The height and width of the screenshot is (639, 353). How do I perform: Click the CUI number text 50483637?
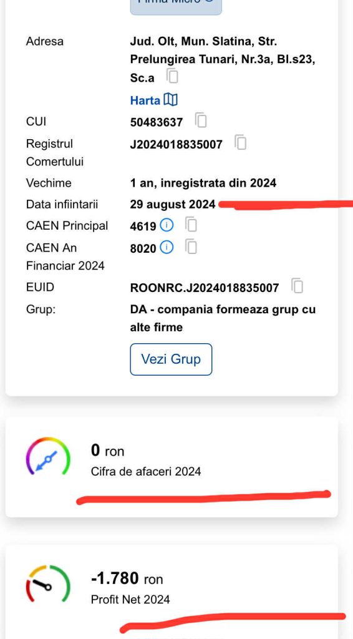click(x=157, y=122)
